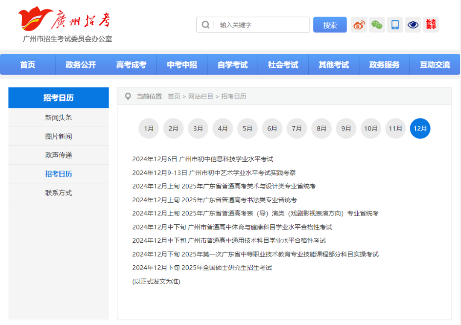Image resolution: width=461 pixels, height=325 pixels.
Task: Switch calendar to 10月
Action: point(371,128)
